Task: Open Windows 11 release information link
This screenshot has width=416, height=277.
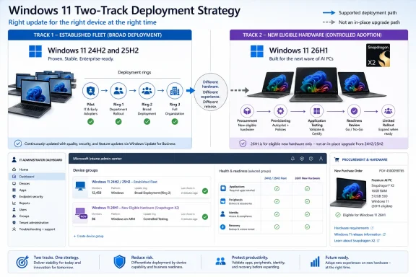Action: coord(360,234)
